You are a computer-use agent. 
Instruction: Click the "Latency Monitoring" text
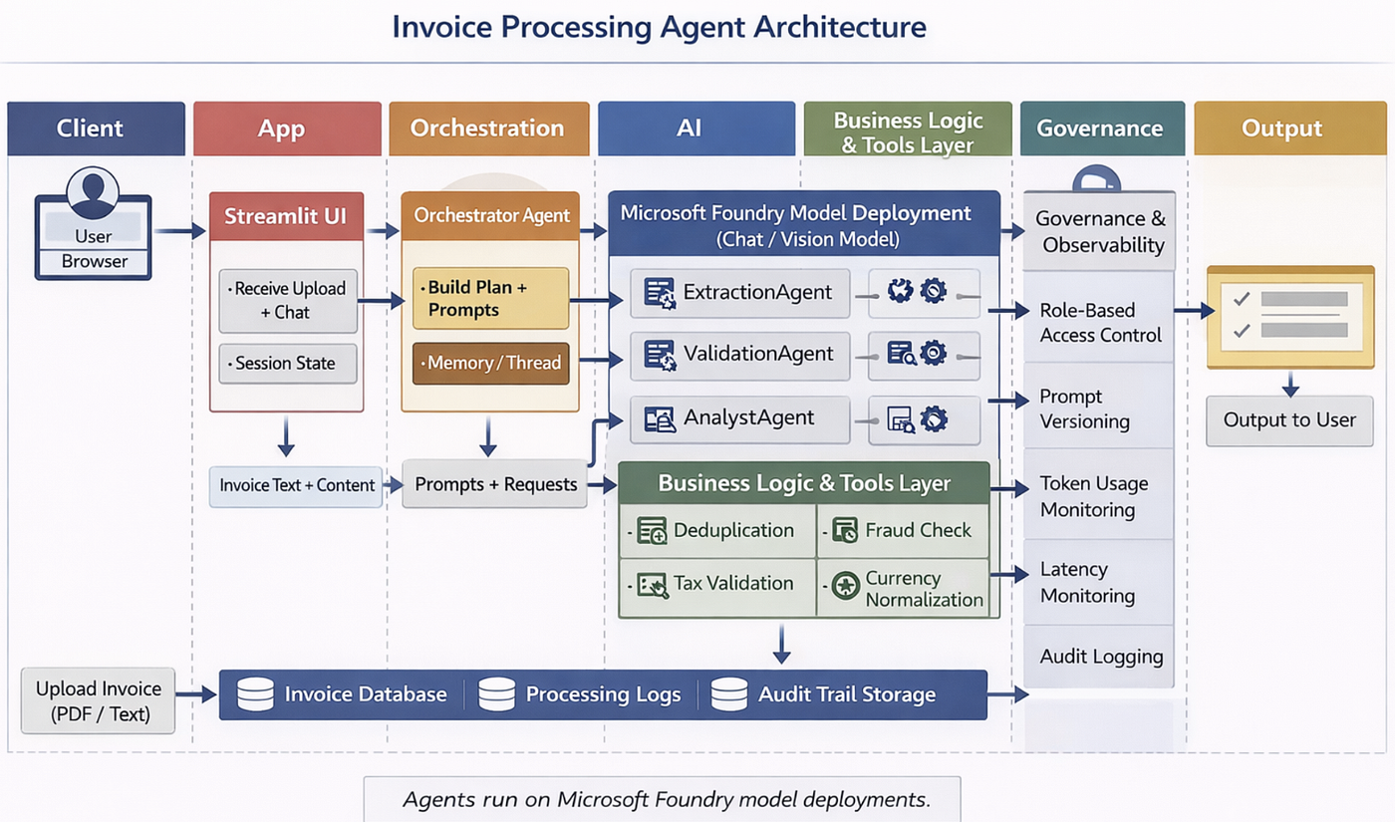(x=1087, y=583)
